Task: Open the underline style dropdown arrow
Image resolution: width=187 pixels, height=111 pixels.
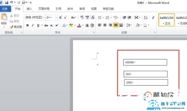Action: coord(42,25)
